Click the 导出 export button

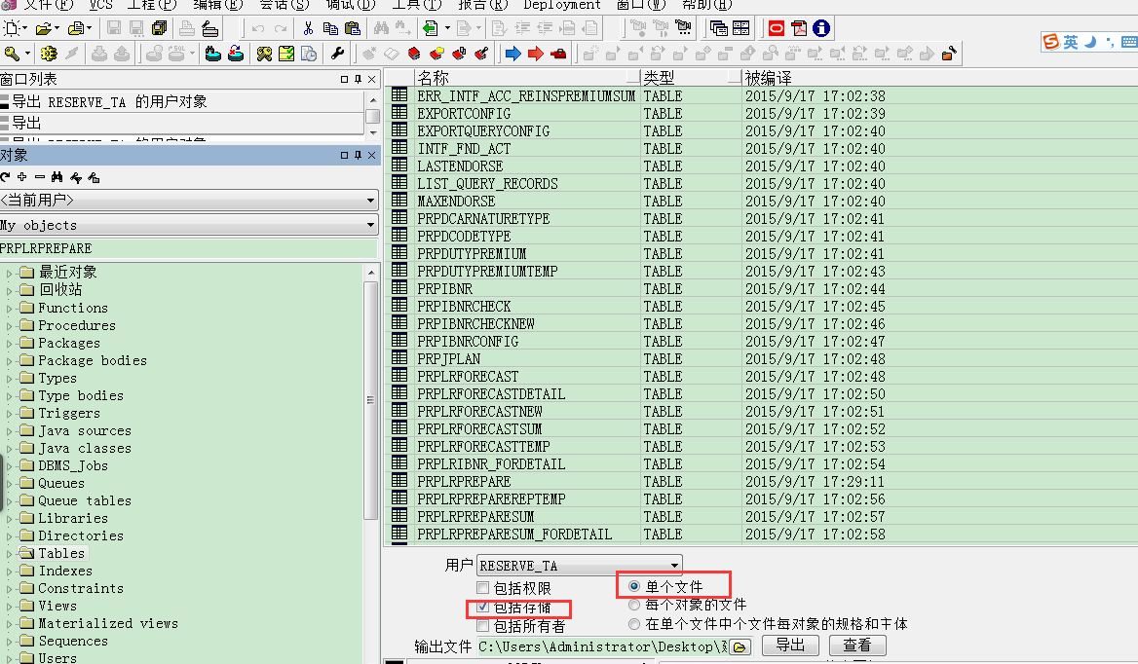790,646
